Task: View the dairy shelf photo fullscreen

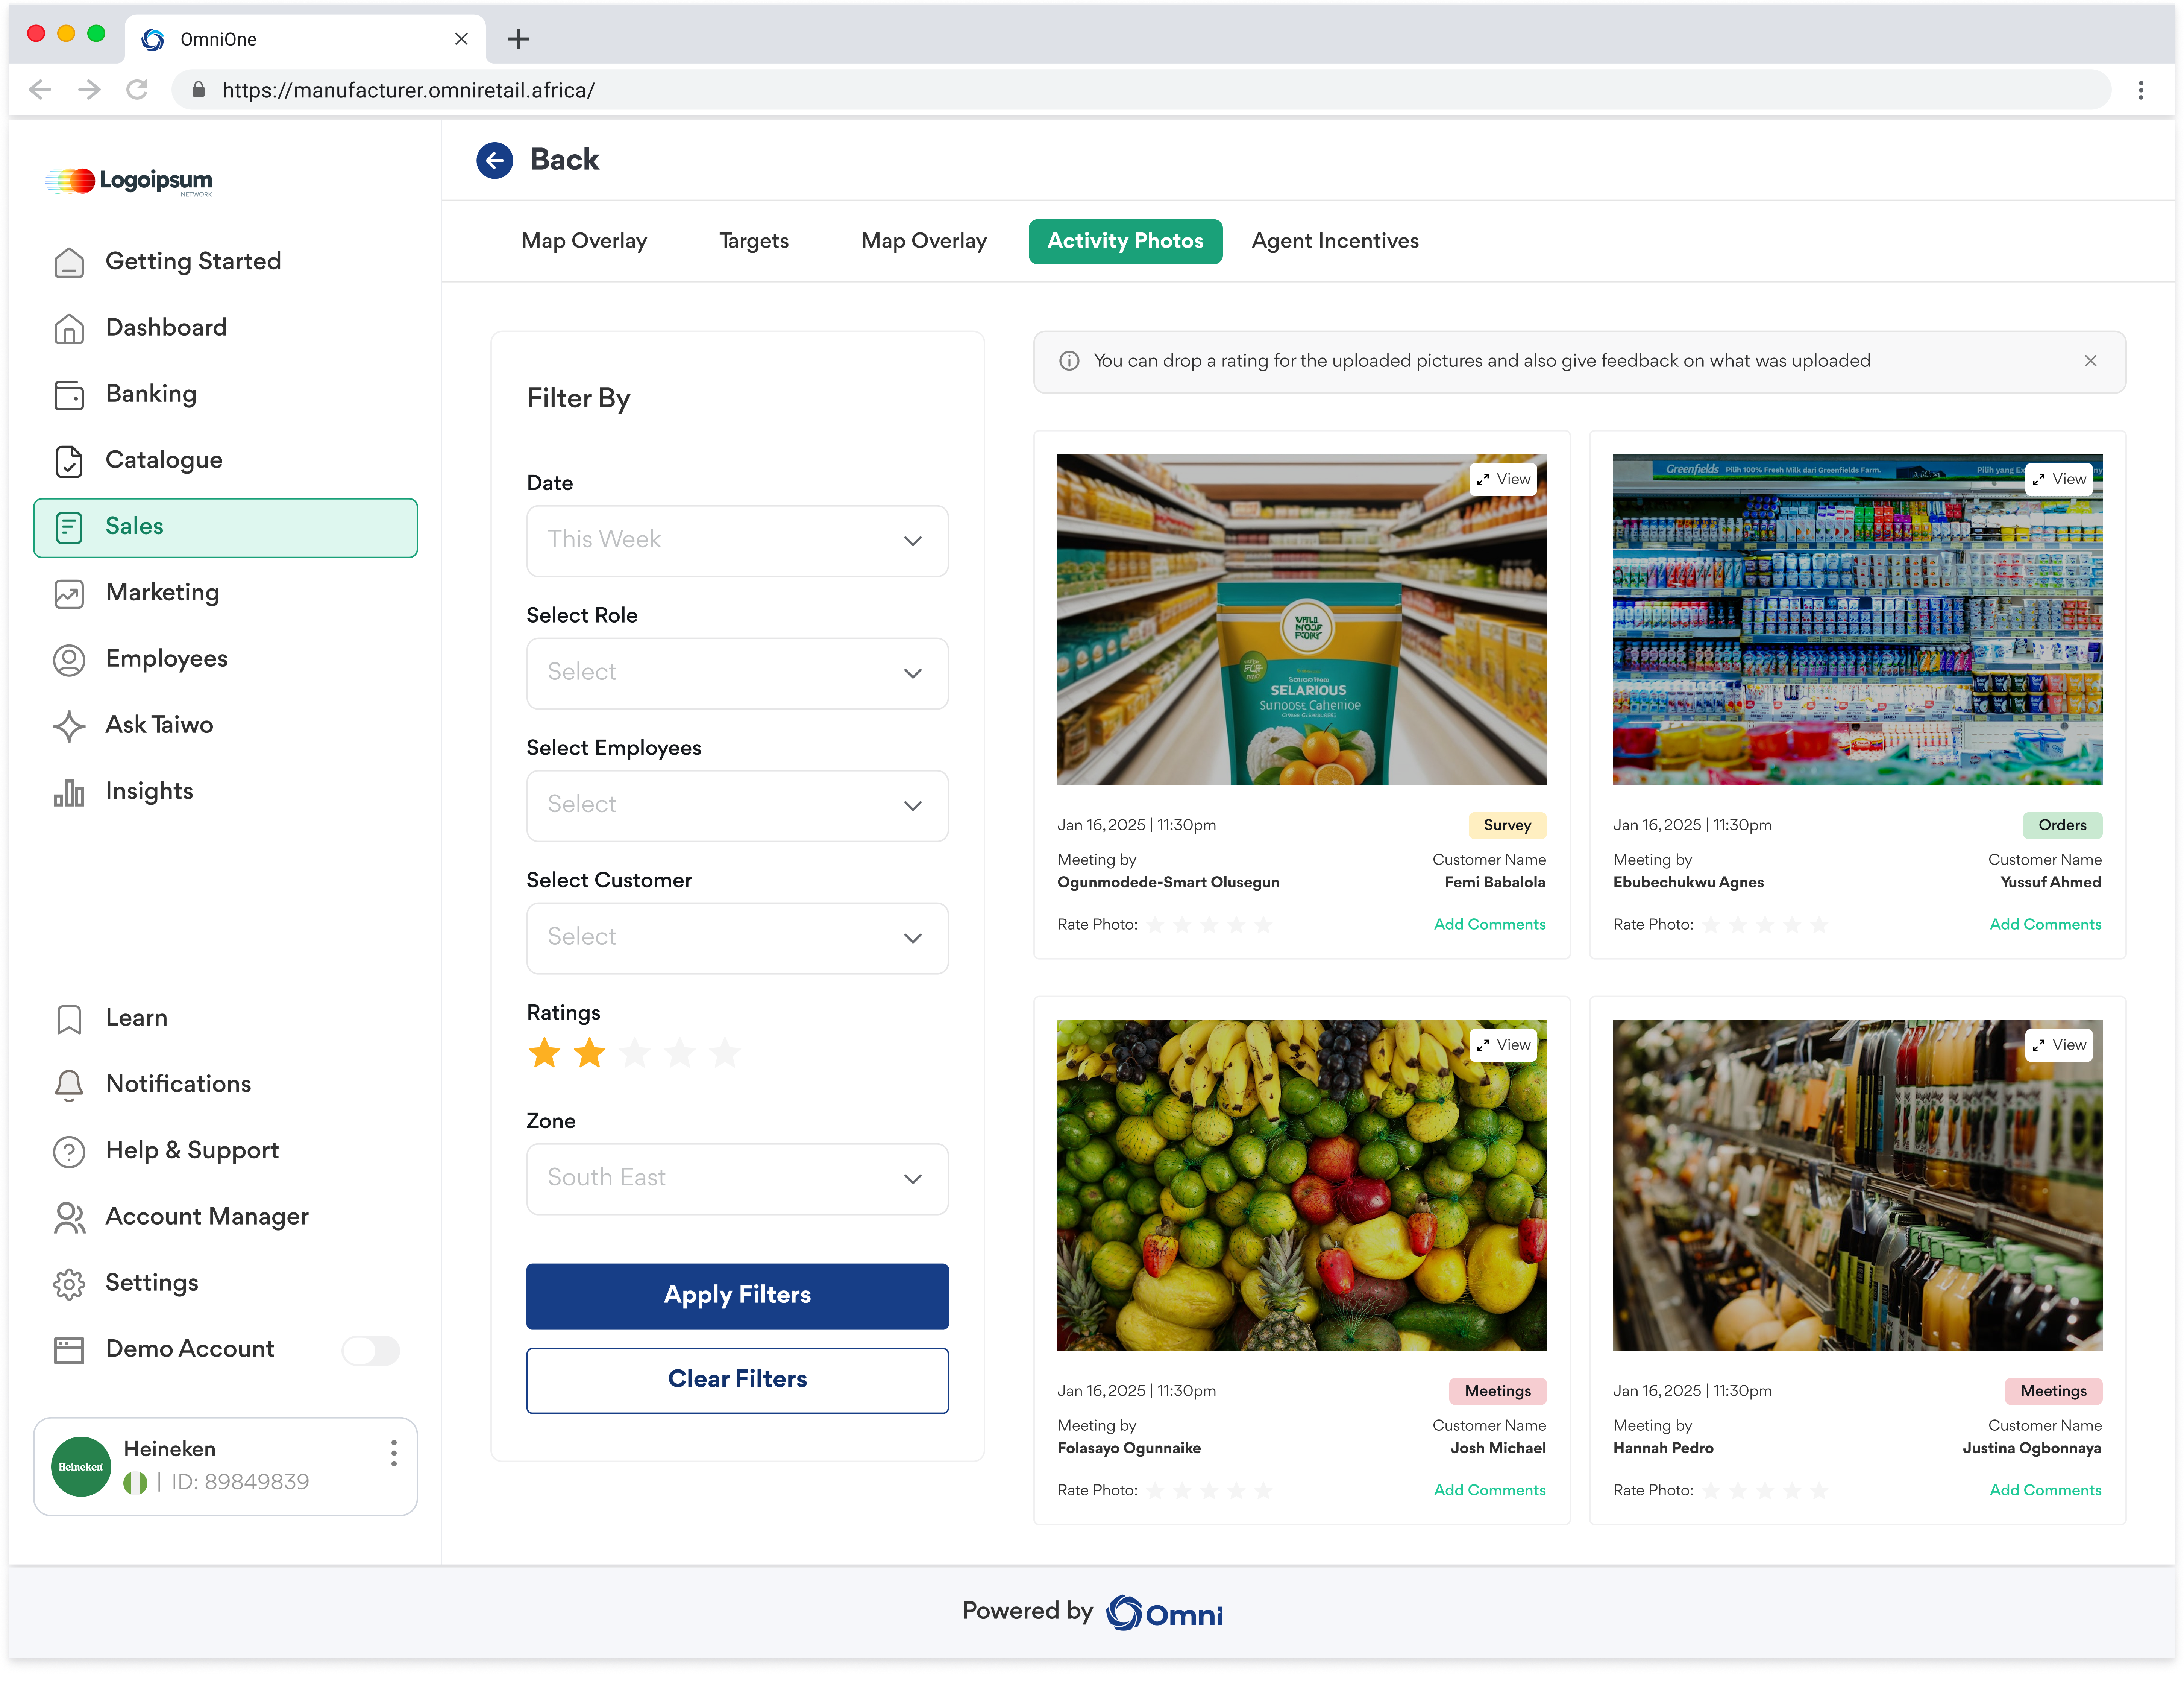Action: click(2060, 479)
